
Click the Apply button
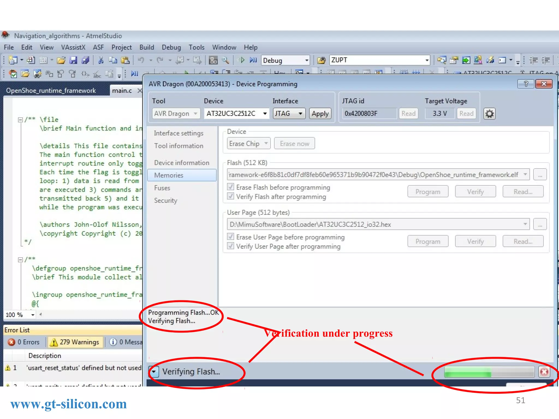pos(320,114)
